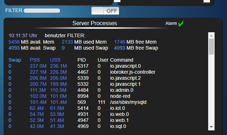Viewport: 227px width, 135px height.
Task: Click PID 569
Action: point(82,102)
